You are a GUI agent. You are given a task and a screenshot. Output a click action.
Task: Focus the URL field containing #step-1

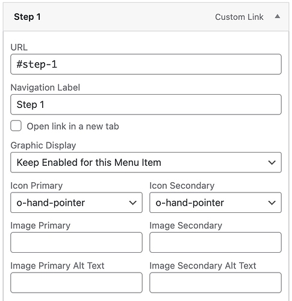(x=146, y=65)
